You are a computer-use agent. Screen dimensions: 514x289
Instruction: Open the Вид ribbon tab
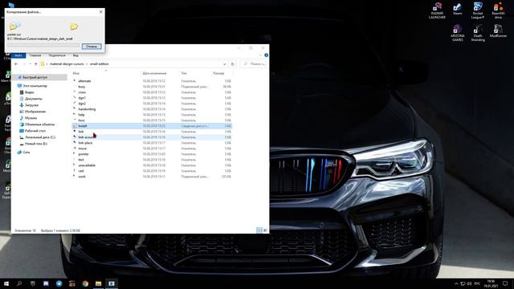click(75, 55)
